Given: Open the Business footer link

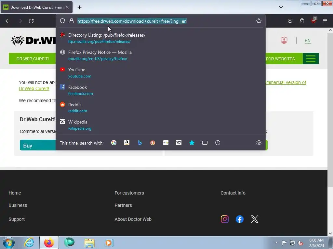Looking at the screenshot, I should pos(18,205).
